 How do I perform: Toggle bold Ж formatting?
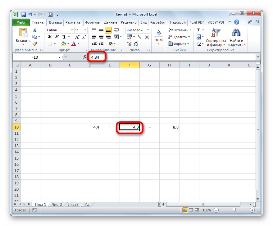tap(49, 37)
